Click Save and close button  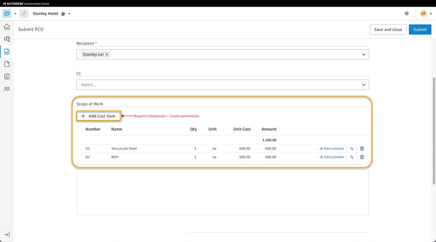pos(388,29)
